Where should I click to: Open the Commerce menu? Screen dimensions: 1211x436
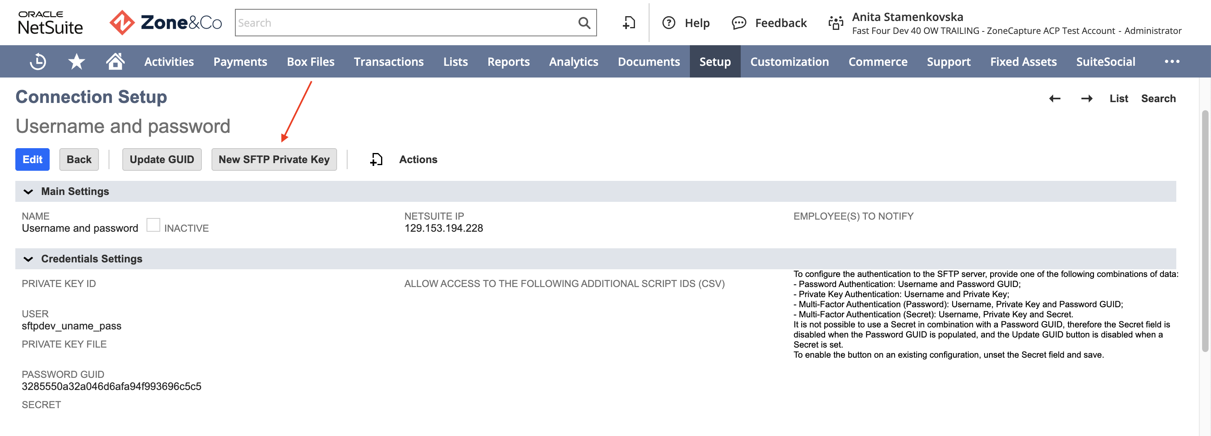(878, 62)
